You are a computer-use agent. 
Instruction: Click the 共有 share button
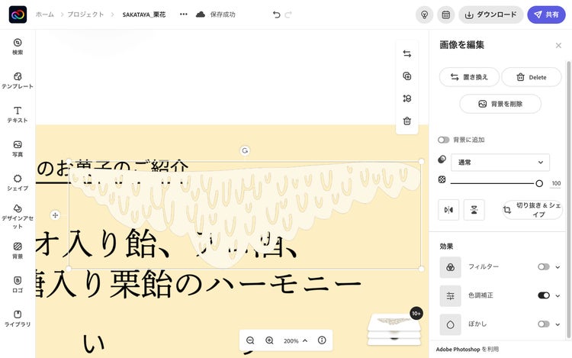pos(546,15)
